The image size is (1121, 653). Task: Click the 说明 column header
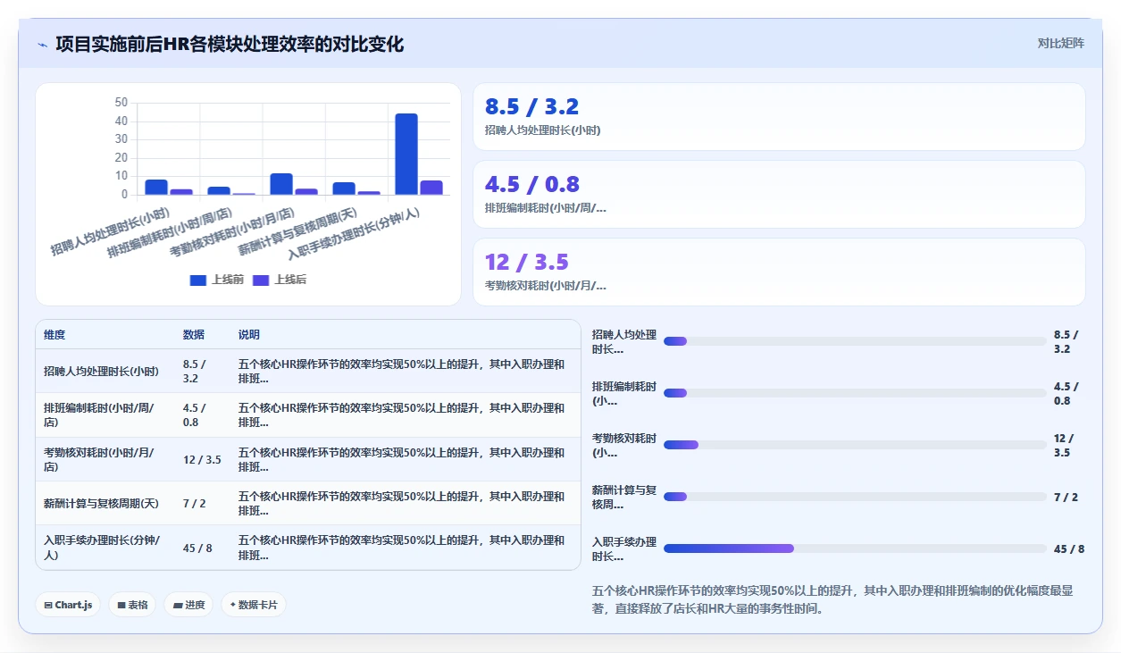pyautogui.click(x=249, y=335)
